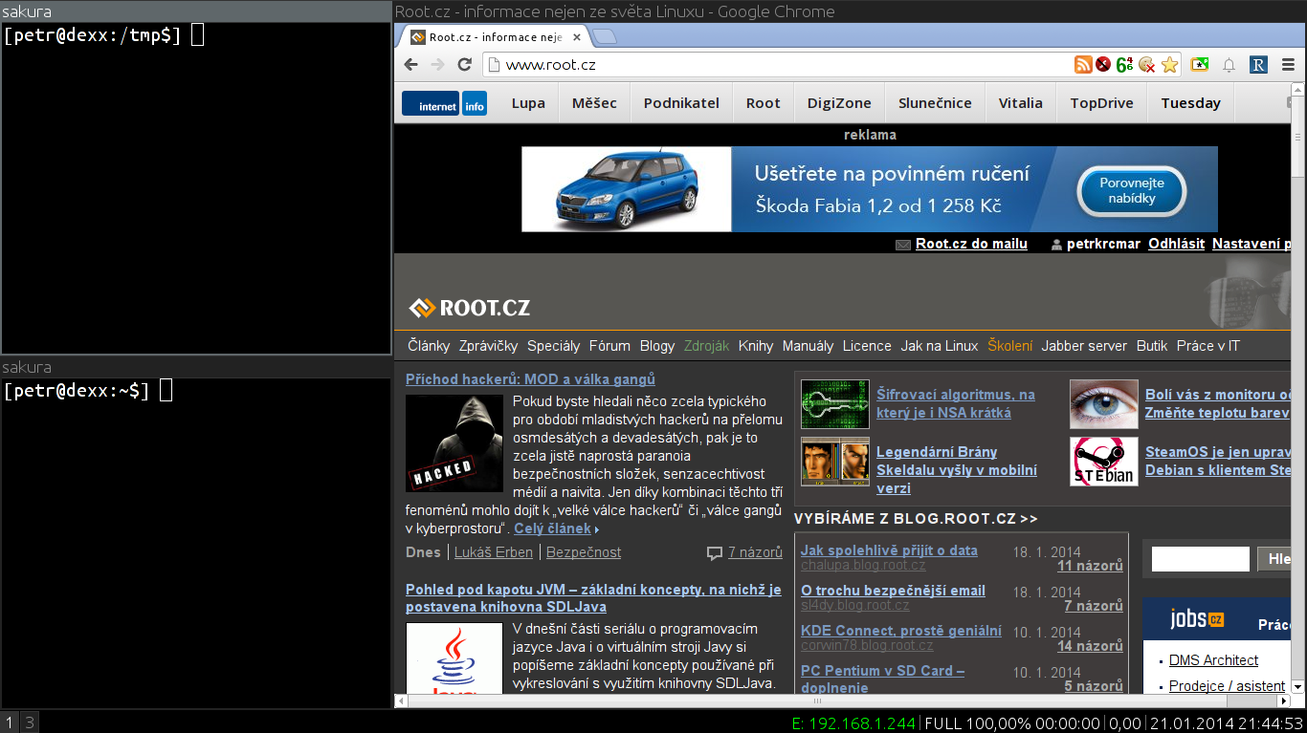Open a new Chrome tab
The image size is (1307, 733).
point(605,37)
